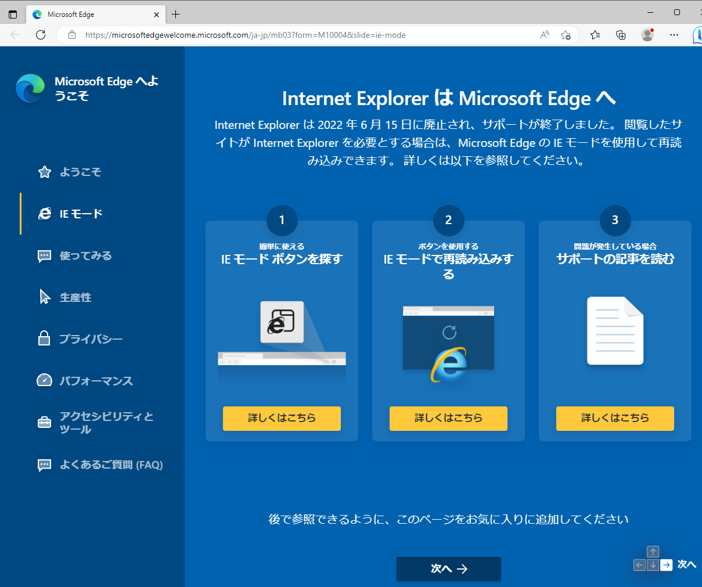Image resolution: width=702 pixels, height=587 pixels.
Task: Click the 次へ label beside arrow keys
Action: point(686,564)
